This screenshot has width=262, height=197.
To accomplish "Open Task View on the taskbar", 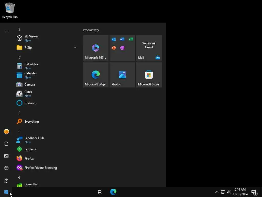I will pyautogui.click(x=100, y=192).
